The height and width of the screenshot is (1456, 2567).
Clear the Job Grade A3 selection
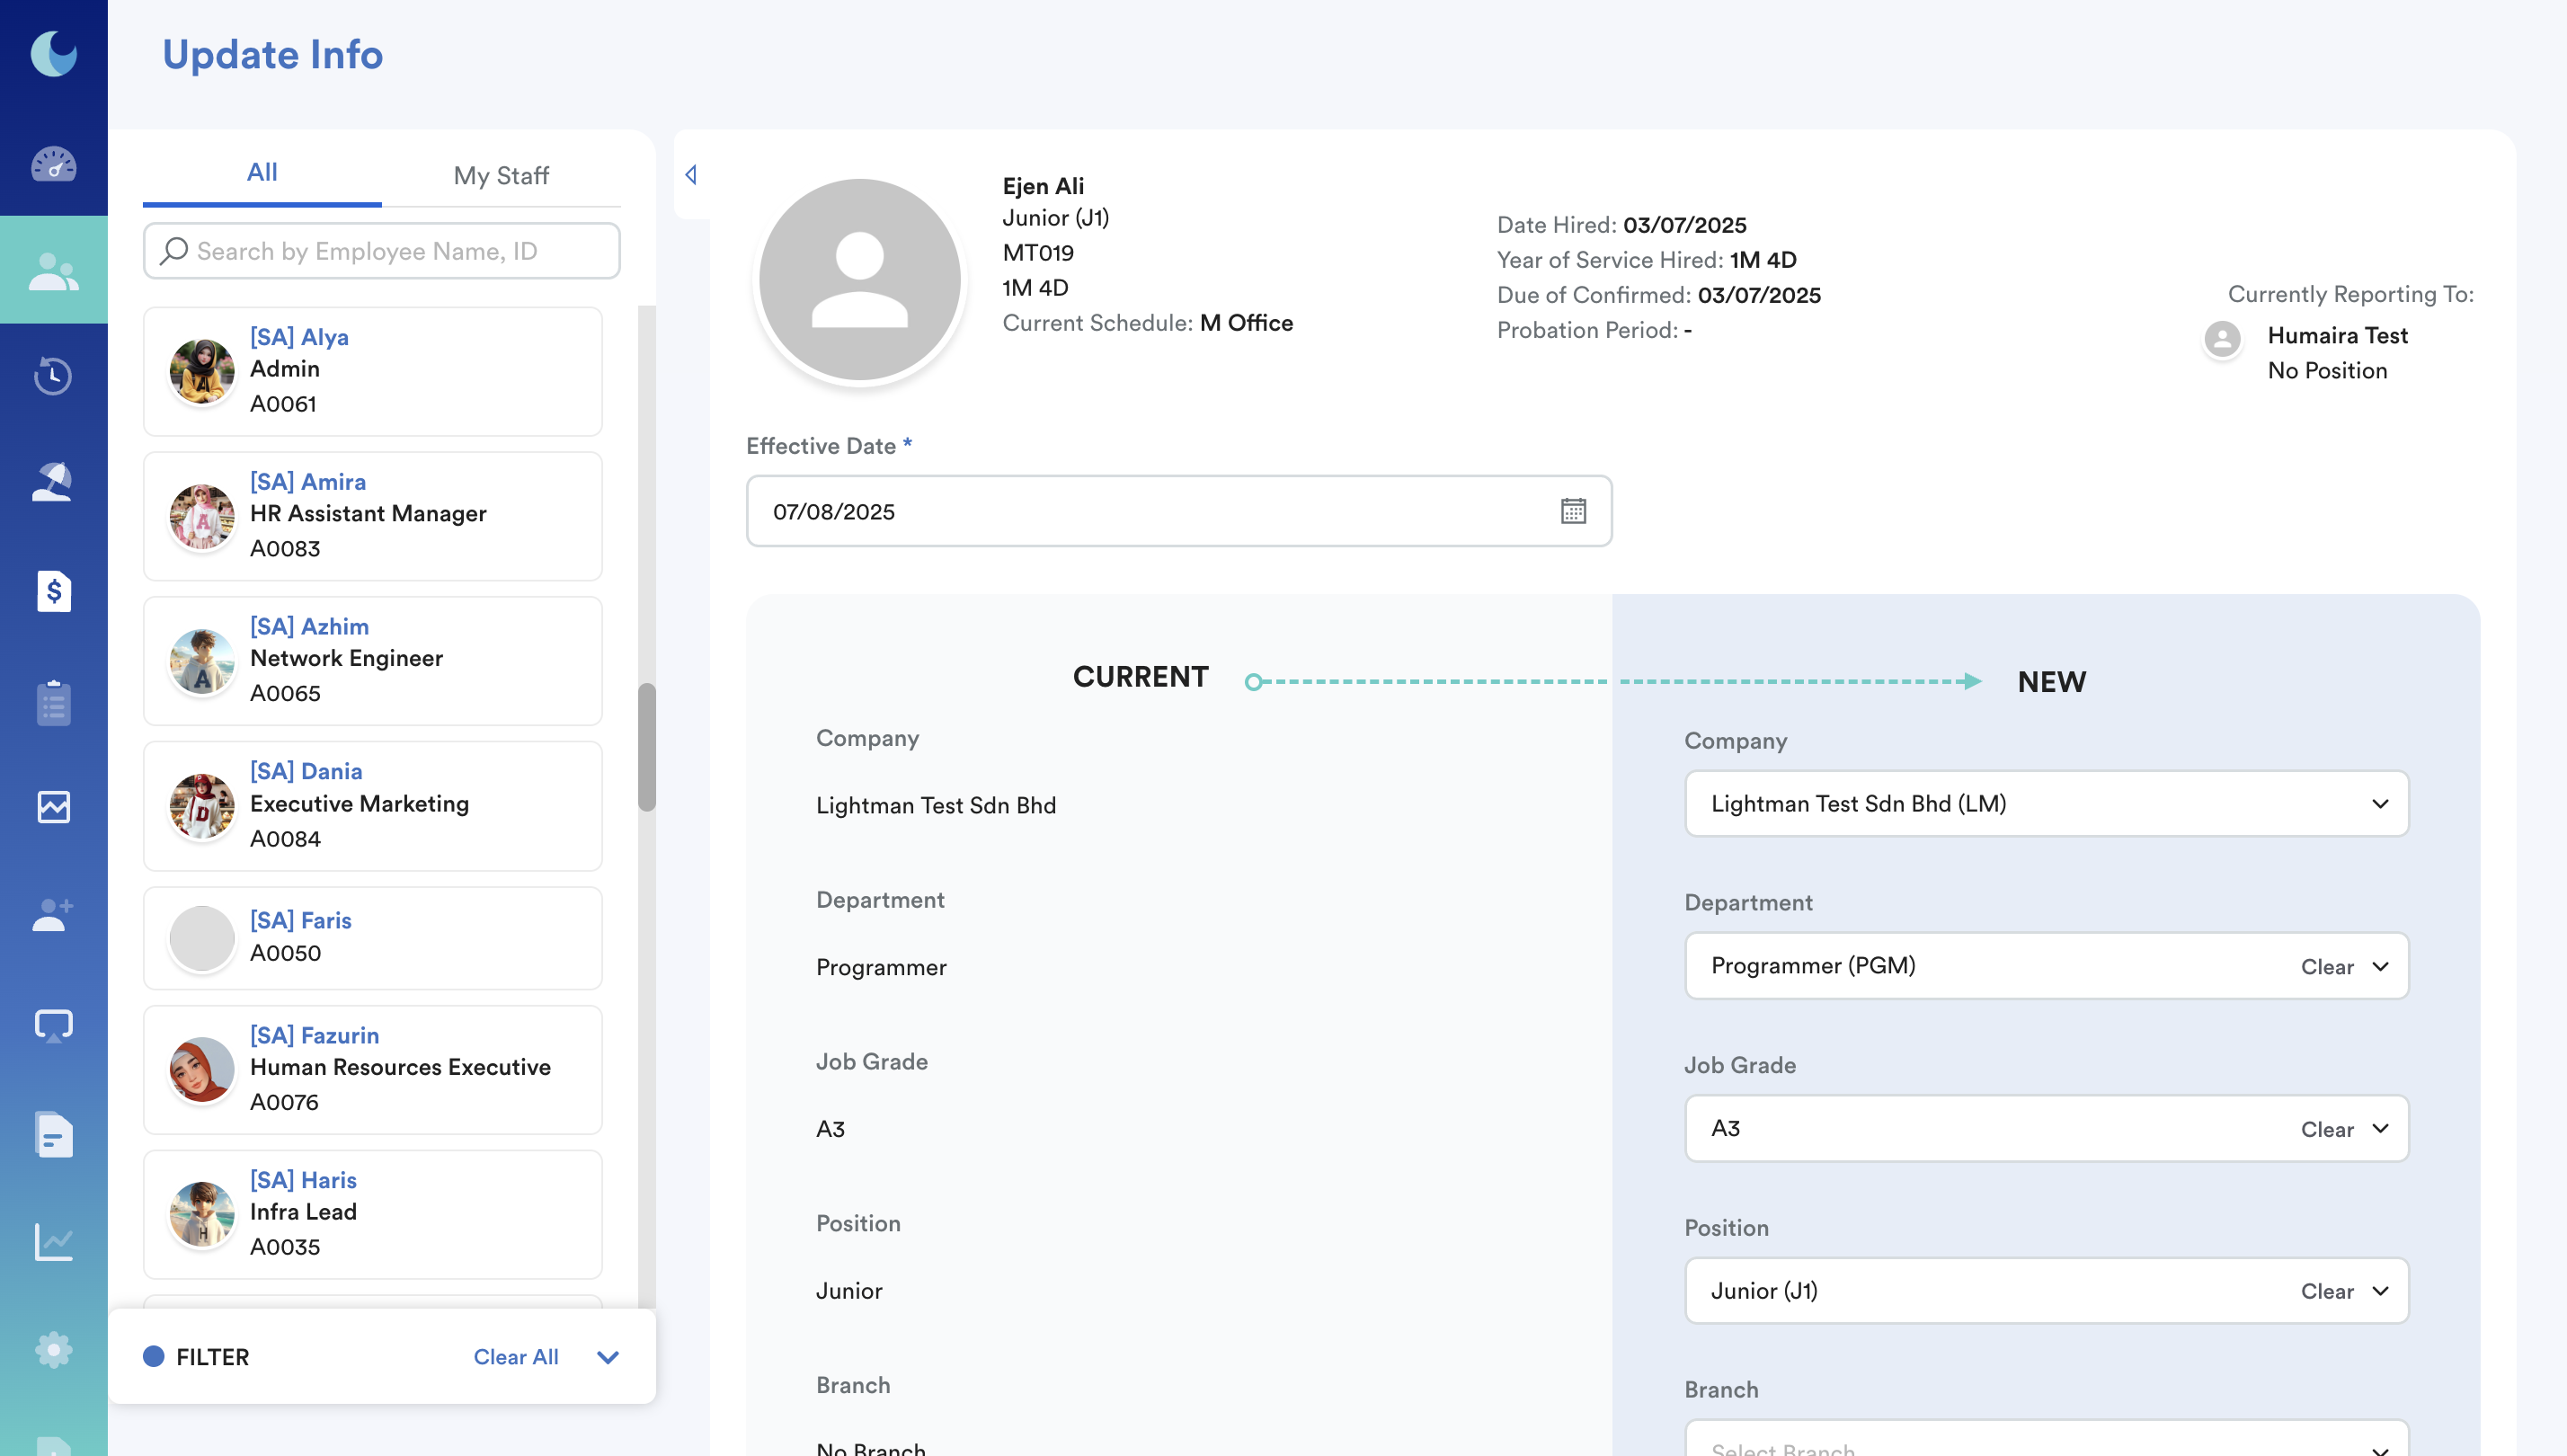point(2326,1129)
